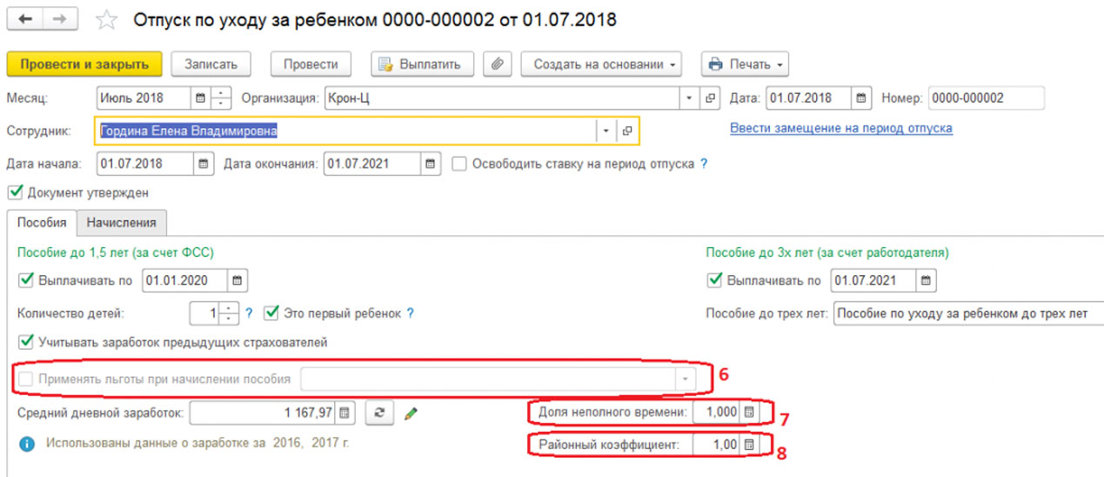Go forward with the right arrow button
Viewport: 1104px width, 477px height.
(58, 18)
